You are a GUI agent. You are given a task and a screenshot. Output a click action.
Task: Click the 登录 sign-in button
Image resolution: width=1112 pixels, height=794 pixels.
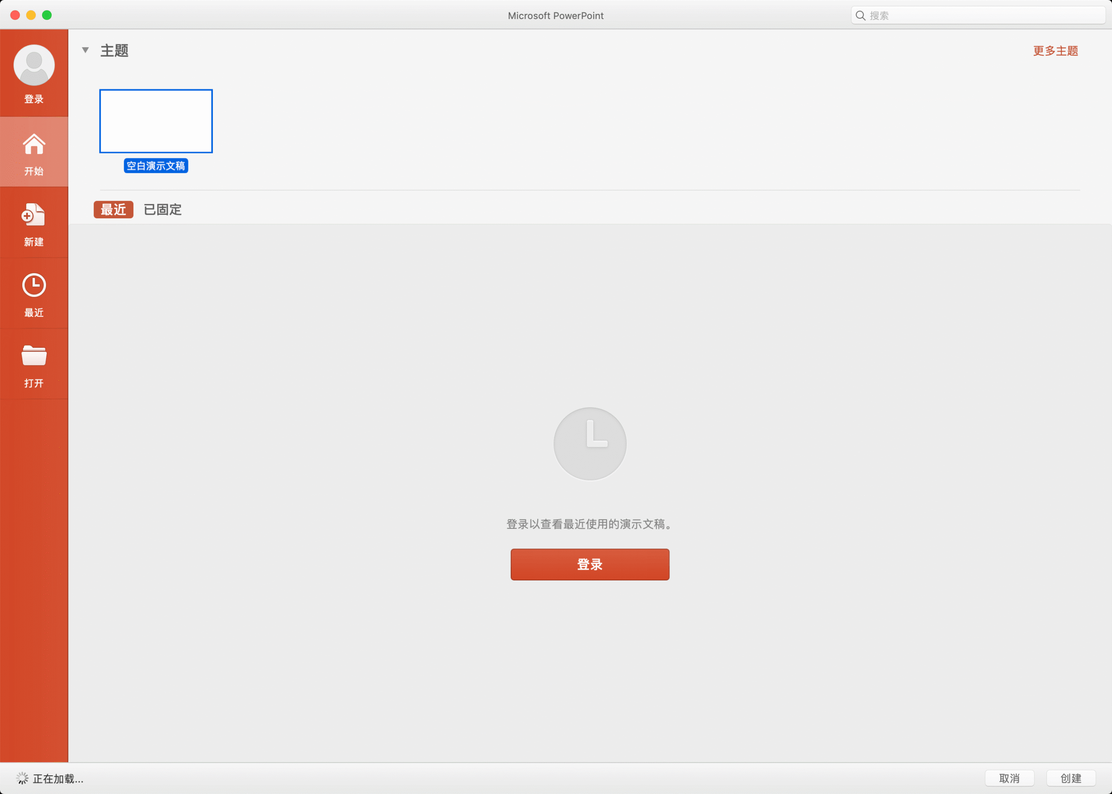(589, 564)
